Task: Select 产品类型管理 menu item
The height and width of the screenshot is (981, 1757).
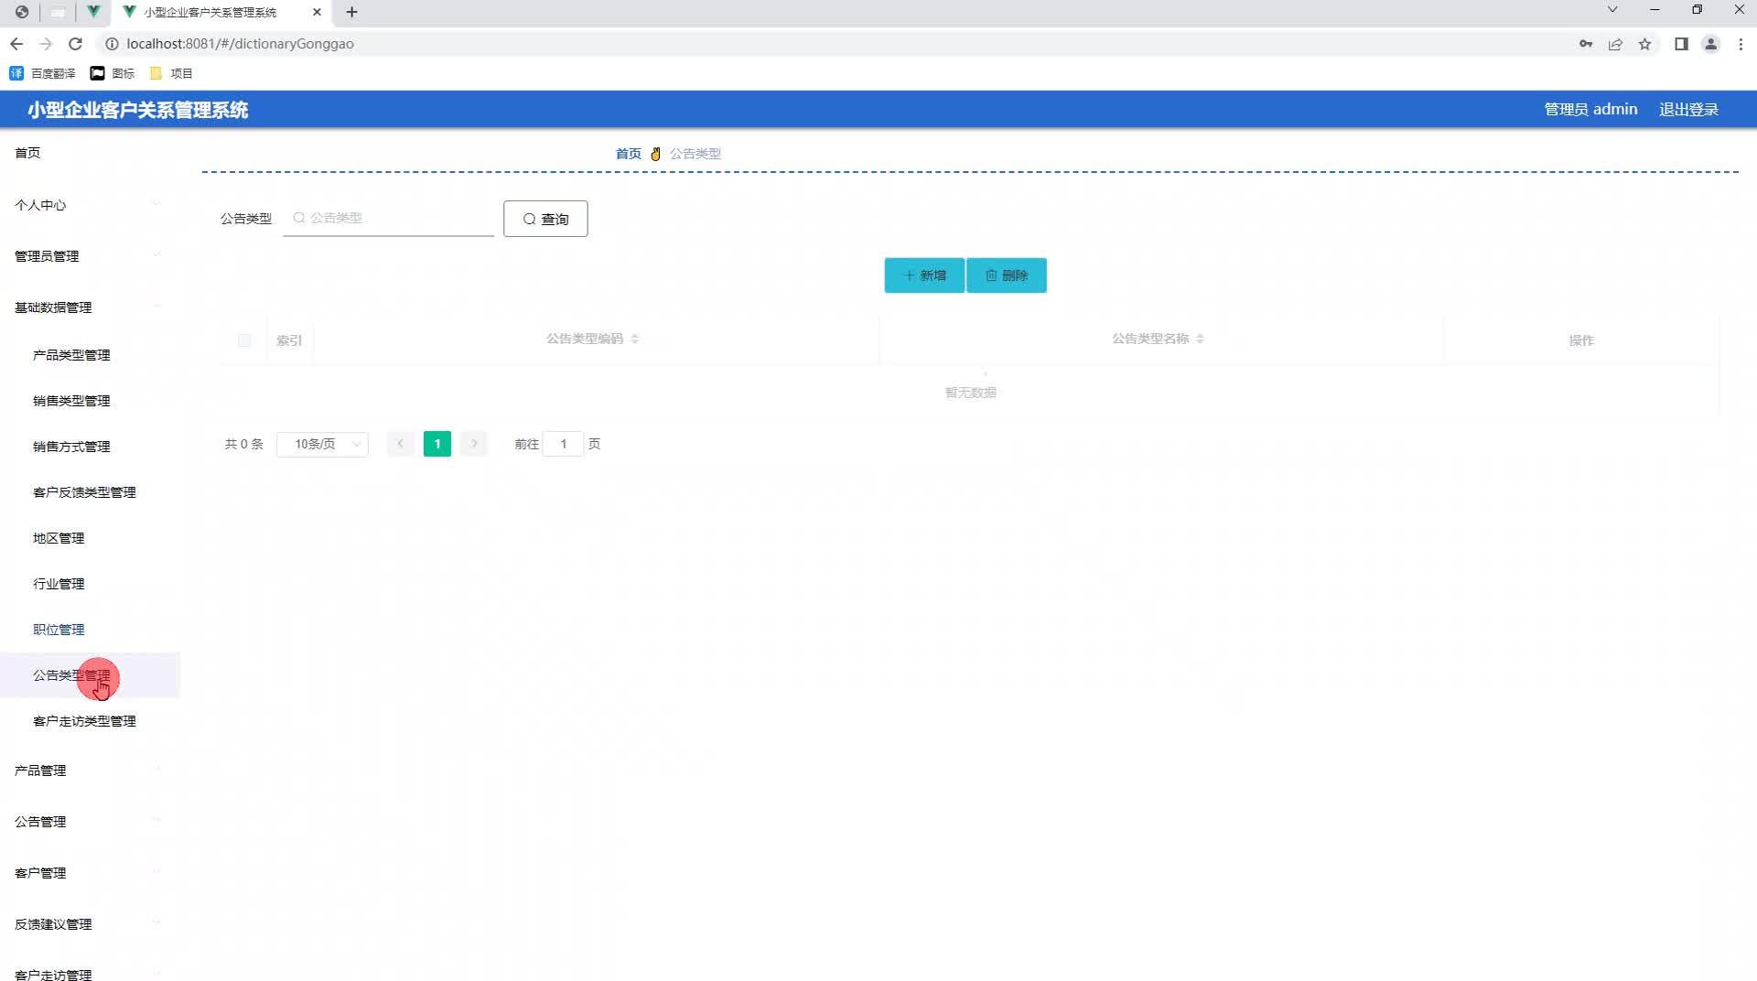Action: coord(90,355)
